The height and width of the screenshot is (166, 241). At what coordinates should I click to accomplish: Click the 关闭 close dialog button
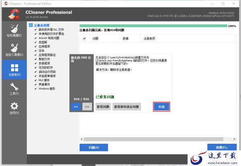(x=161, y=107)
